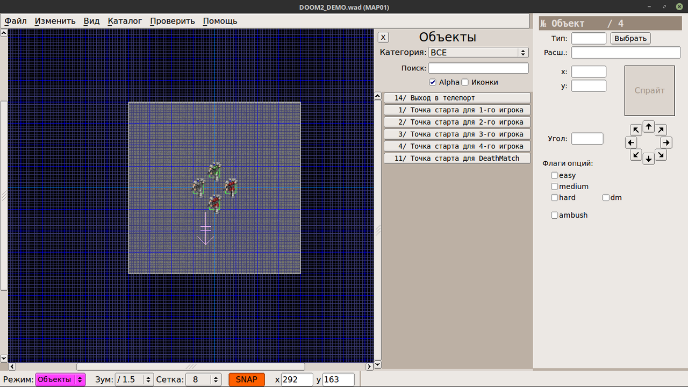Open the Категория dropdown showing ВСЕ

[x=478, y=53]
